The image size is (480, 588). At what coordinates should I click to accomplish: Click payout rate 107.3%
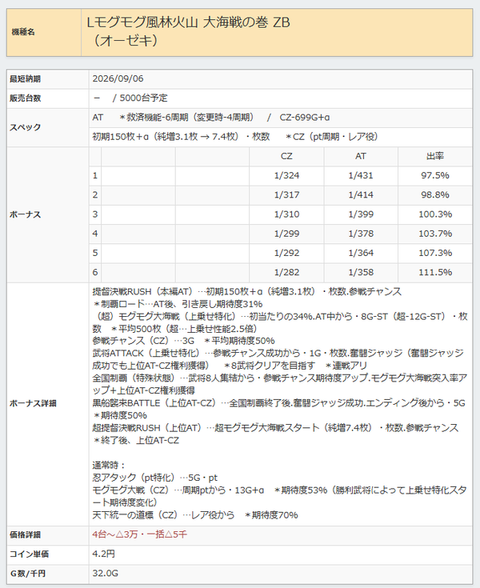435,253
